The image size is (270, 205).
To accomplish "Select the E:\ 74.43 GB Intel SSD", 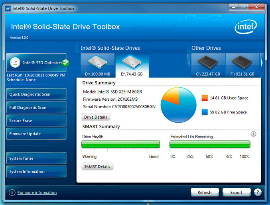I will click(x=132, y=65).
